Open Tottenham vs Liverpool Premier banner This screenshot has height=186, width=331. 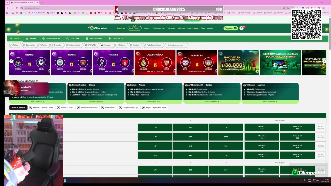tap(113, 63)
